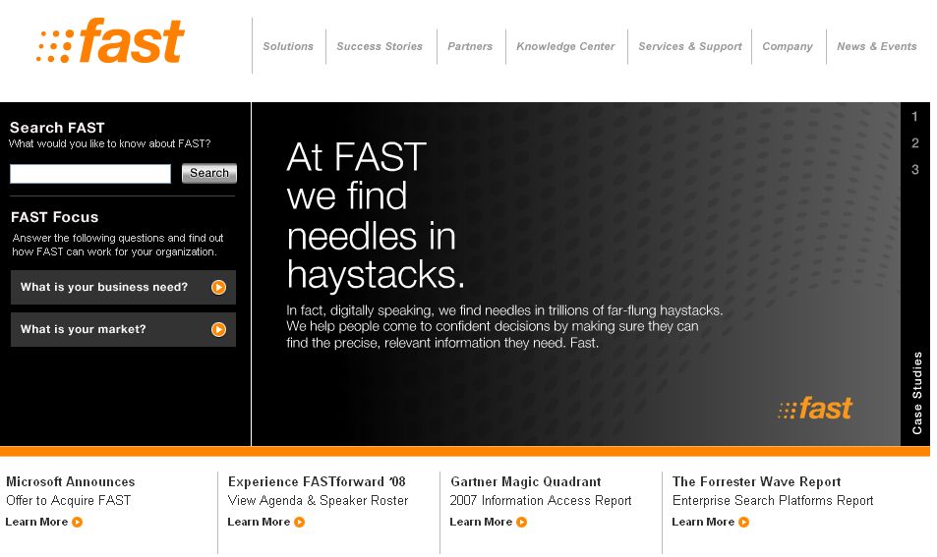Image resolution: width=937 pixels, height=557 pixels.
Task: Click the arrow icon next to Microsoft Learn More
Action: pyautogui.click(x=77, y=522)
